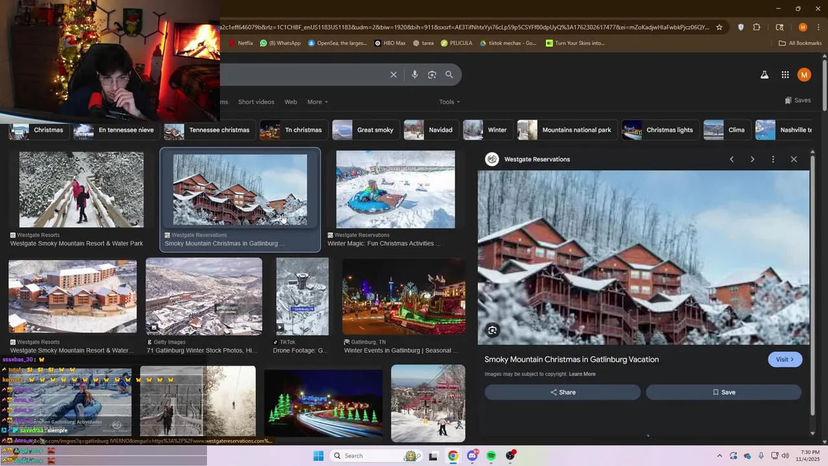Open the Turn Your Skins into bookmark

click(576, 43)
